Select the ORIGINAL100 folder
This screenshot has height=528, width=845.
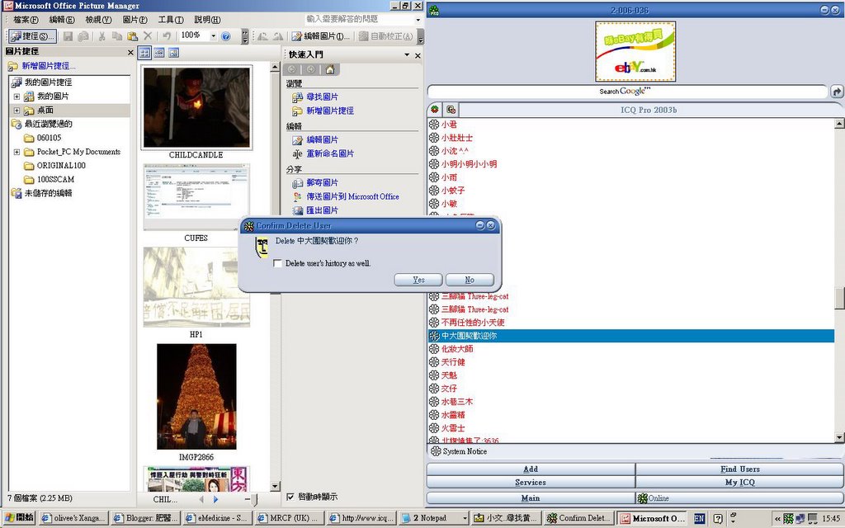[61, 165]
